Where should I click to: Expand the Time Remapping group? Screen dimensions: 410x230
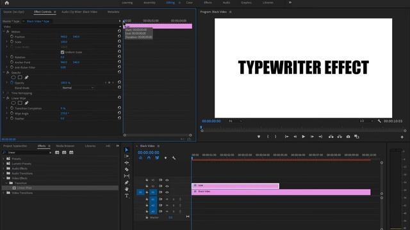(4, 93)
